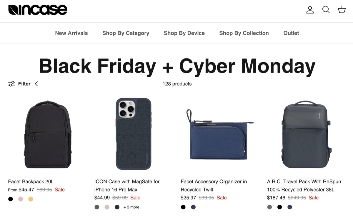The height and width of the screenshot is (217, 353).
Task: Expand Shop By Device menu
Action: pos(184,33)
